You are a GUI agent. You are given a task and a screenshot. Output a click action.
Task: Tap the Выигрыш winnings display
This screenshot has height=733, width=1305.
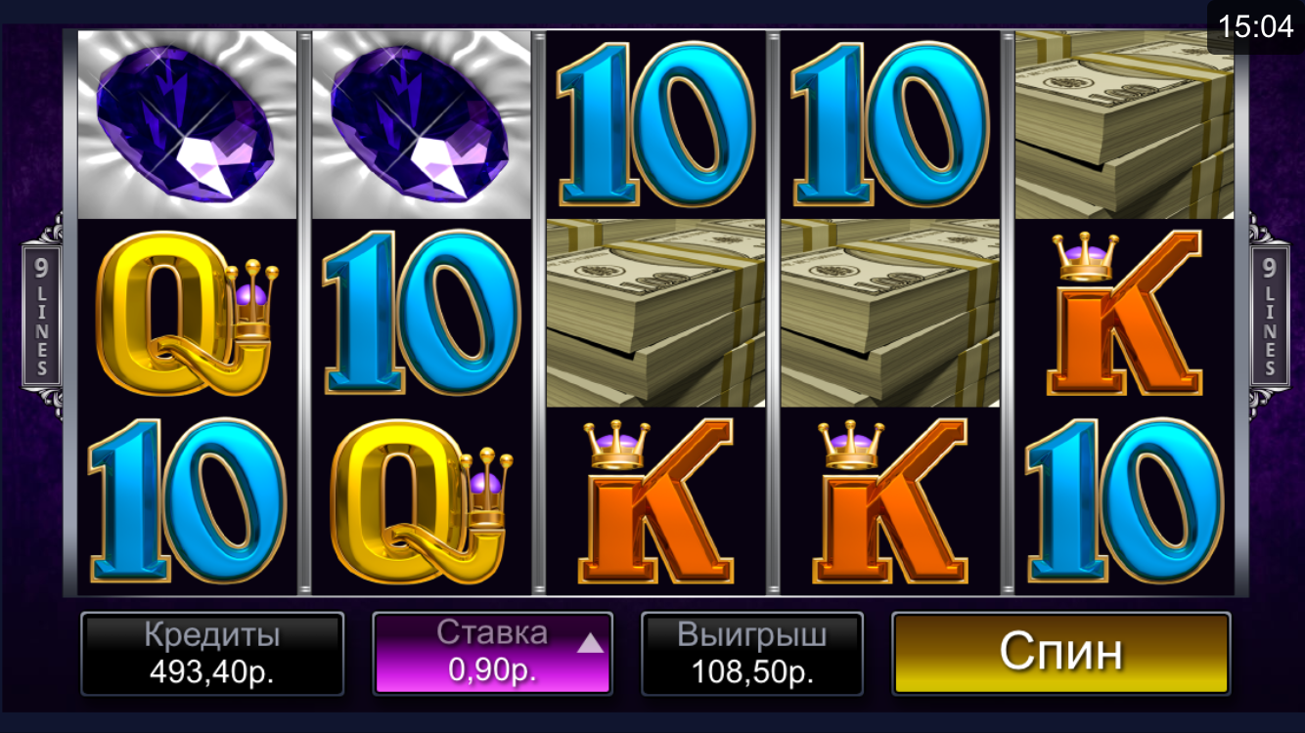[x=752, y=654]
